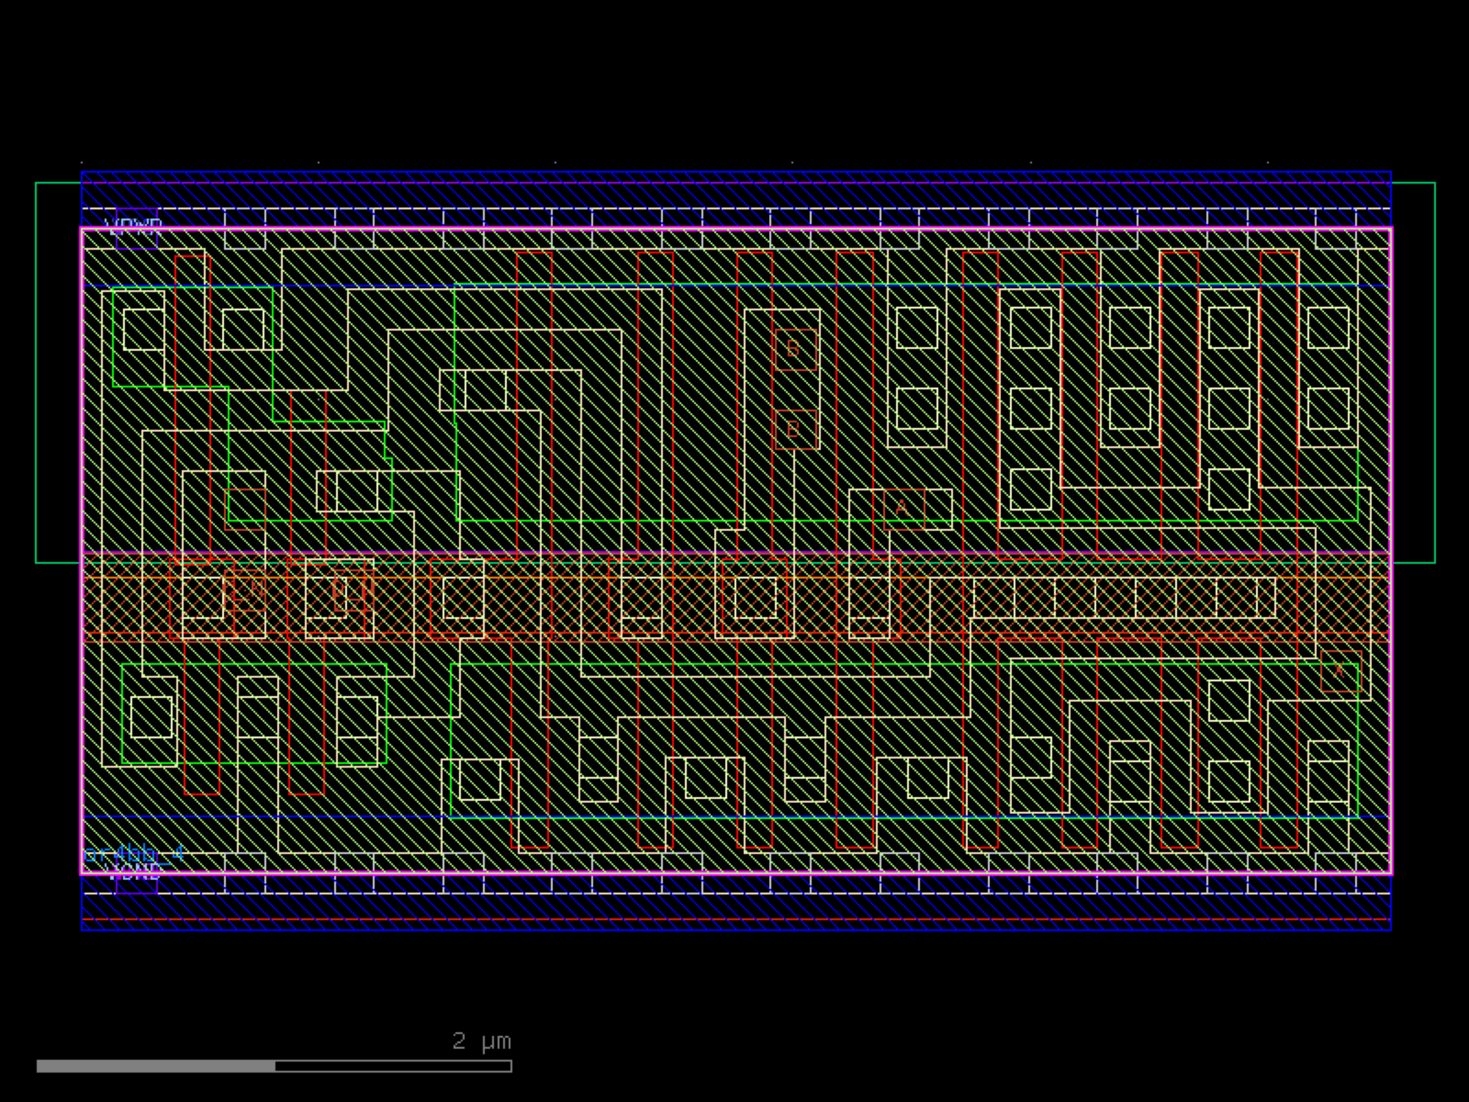The width and height of the screenshot is (1469, 1102).
Task: Click the unlabeled brown pin box at left
Action: 245,508
